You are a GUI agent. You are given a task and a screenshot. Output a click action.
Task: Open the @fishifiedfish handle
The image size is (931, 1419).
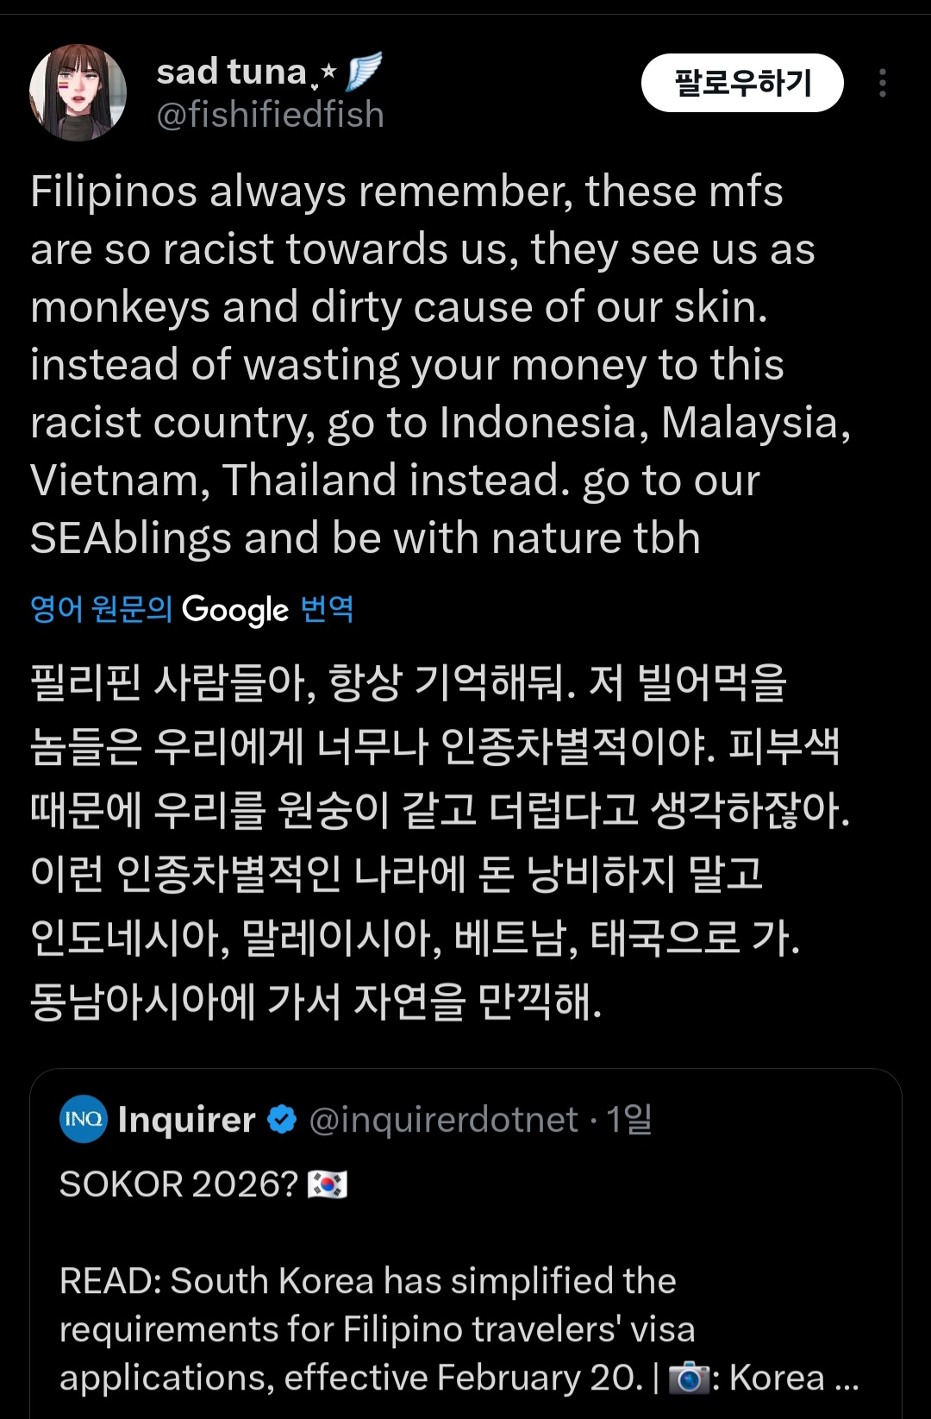coord(270,115)
